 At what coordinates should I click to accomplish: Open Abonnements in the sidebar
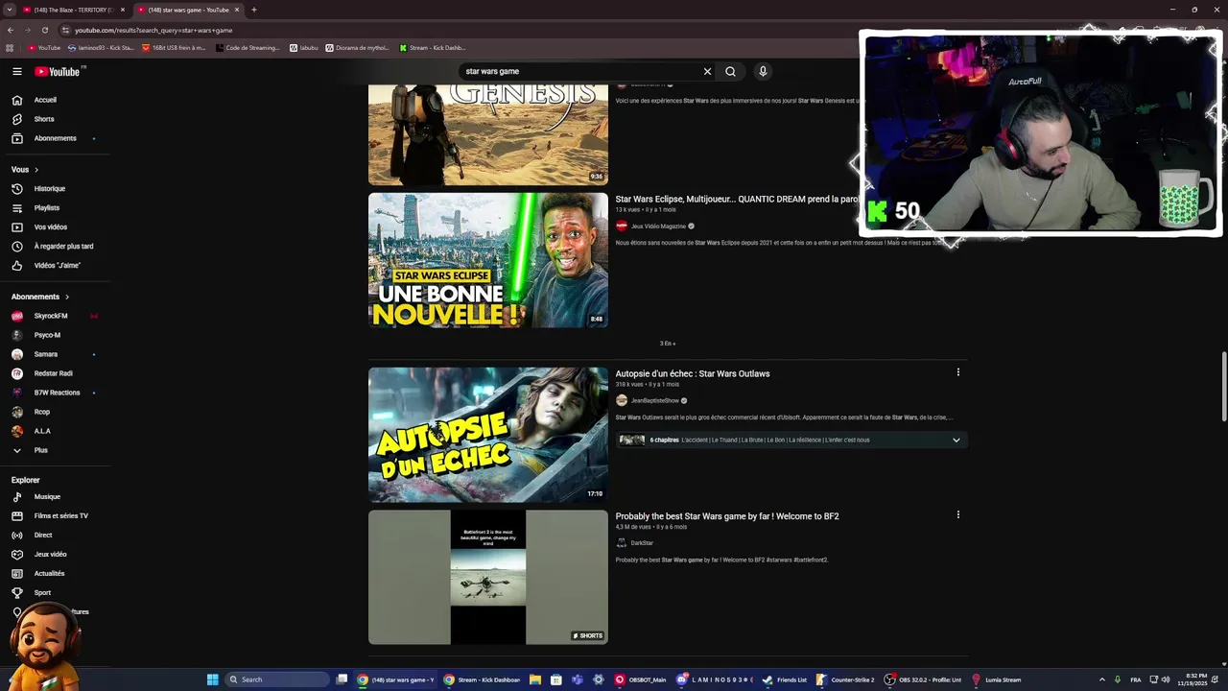(x=56, y=138)
